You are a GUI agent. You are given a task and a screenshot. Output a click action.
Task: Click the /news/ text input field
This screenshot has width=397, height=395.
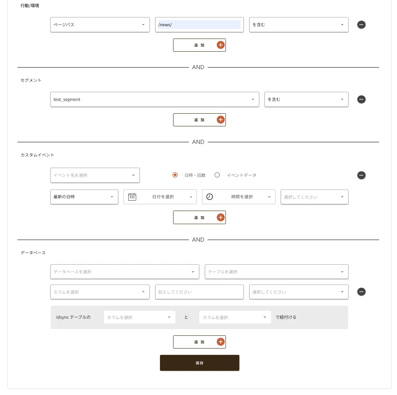click(199, 25)
